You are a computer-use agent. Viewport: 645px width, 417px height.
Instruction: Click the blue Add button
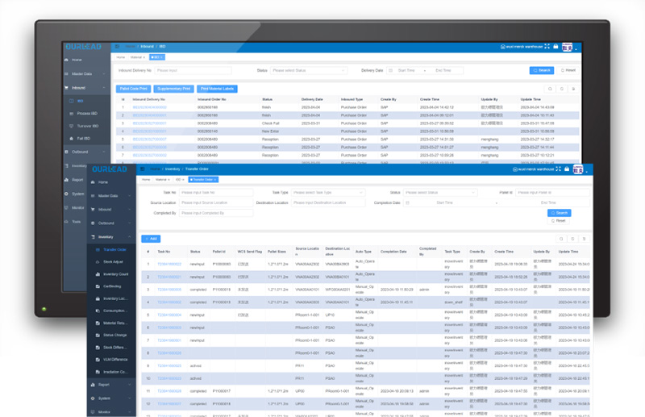pyautogui.click(x=151, y=239)
